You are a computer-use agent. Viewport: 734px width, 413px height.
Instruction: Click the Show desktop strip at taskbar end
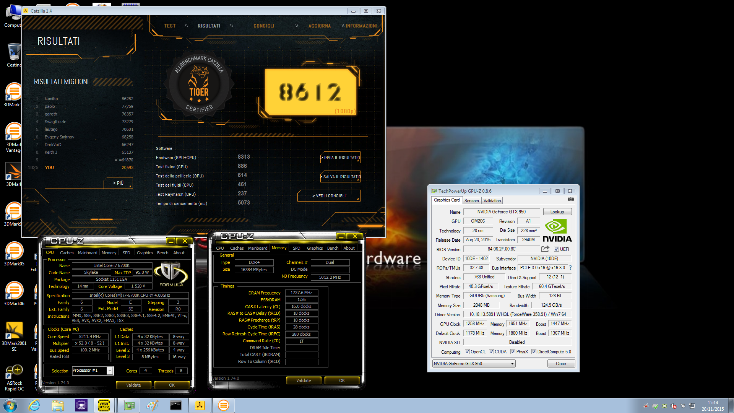(x=731, y=405)
